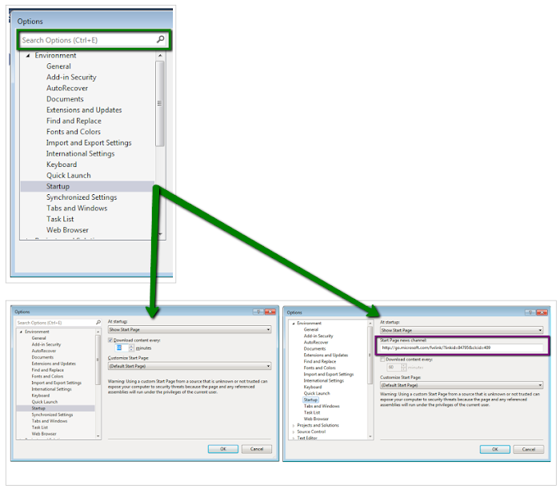Expand Source Control node in bottom-right dialog
Image resolution: width=560 pixels, height=489 pixels.
(294, 432)
